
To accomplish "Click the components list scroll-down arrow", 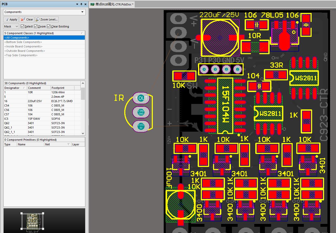I will tap(83, 133).
